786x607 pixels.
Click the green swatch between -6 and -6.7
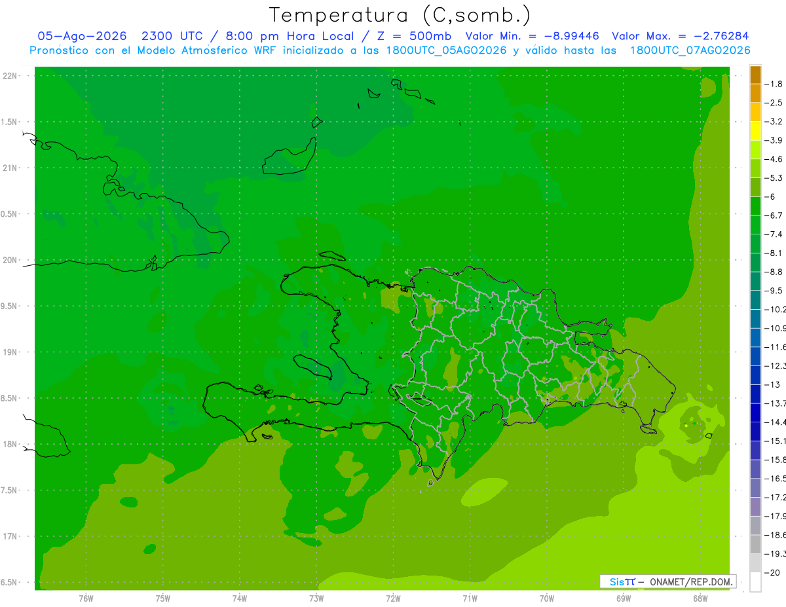(x=755, y=206)
